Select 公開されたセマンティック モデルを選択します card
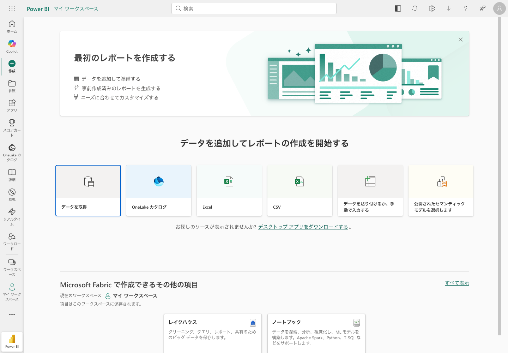 441,191
